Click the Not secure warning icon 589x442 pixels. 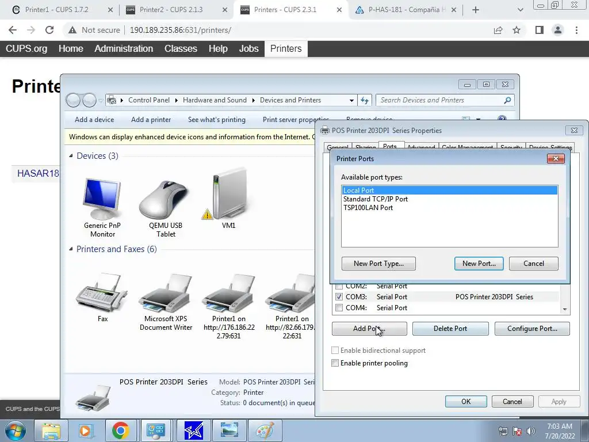click(72, 30)
